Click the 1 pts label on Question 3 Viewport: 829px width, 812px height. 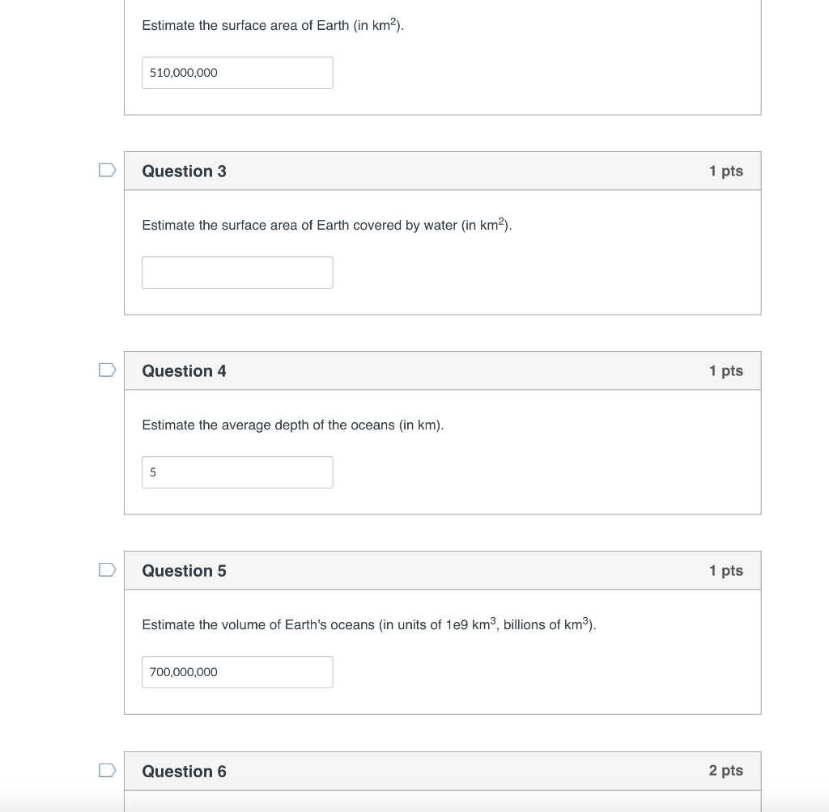725,171
